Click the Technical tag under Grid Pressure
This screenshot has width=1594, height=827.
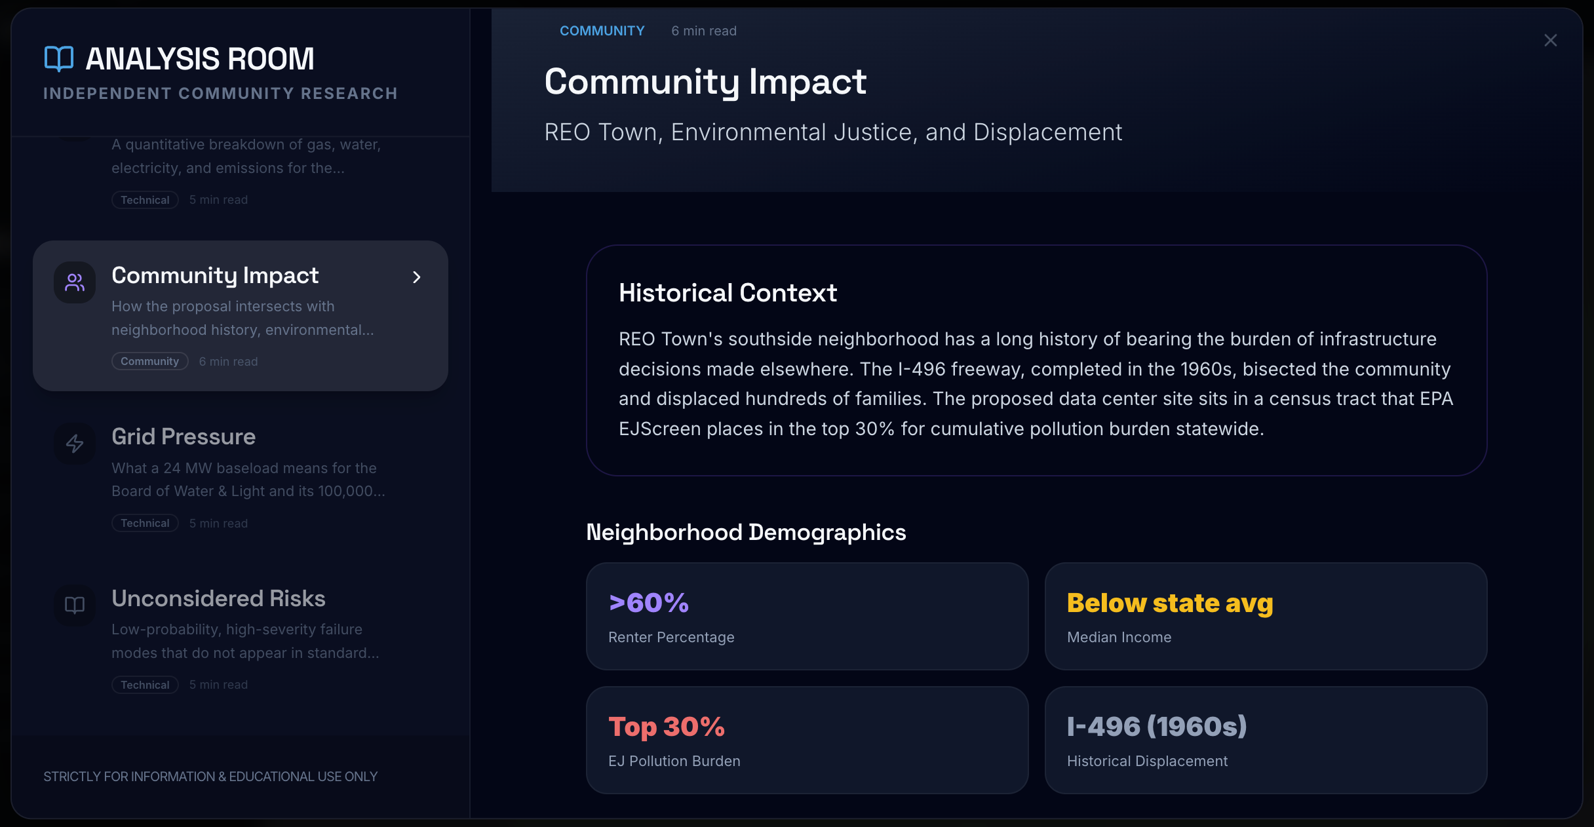coord(145,523)
